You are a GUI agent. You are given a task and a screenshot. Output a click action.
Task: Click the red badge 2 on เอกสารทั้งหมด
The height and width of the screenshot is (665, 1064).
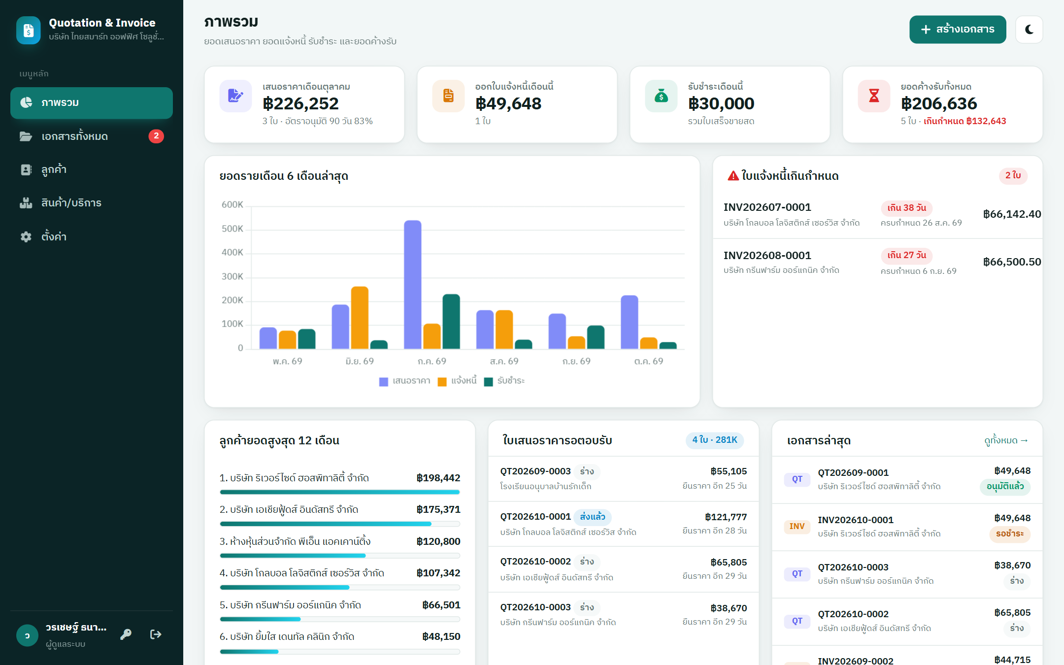[x=156, y=136]
